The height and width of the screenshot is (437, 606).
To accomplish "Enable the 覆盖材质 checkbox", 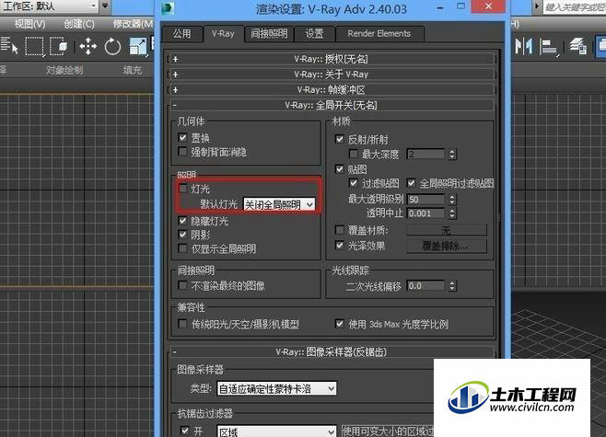I will click(339, 230).
